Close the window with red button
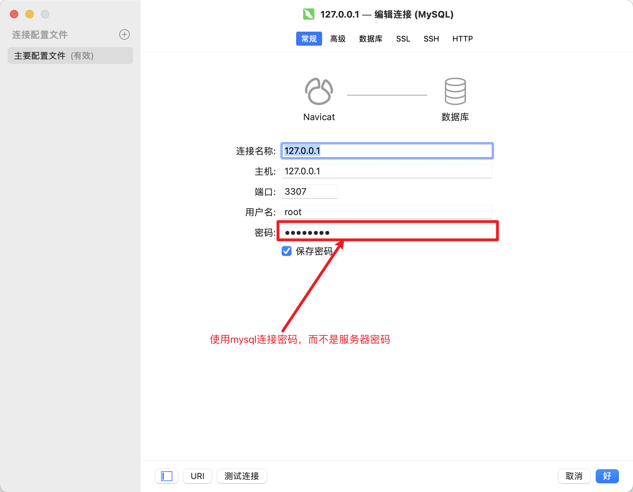The width and height of the screenshot is (633, 492). [14, 14]
